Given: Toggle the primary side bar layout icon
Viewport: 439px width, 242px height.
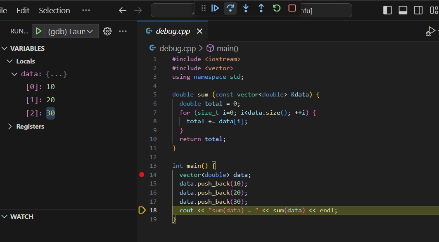Looking at the screenshot, I should pos(387,10).
